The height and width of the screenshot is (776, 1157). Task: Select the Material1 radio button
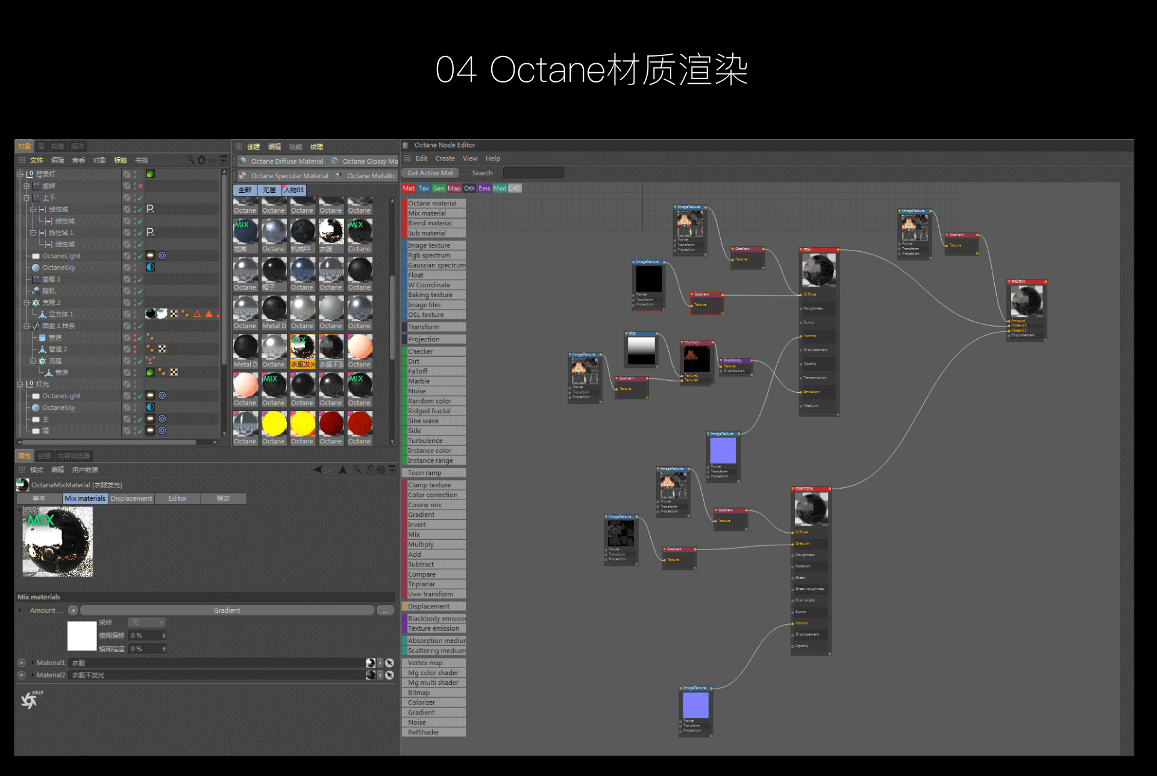(22, 662)
